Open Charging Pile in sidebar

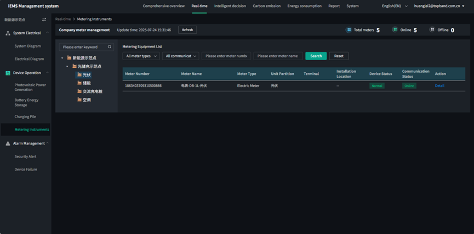25,116
